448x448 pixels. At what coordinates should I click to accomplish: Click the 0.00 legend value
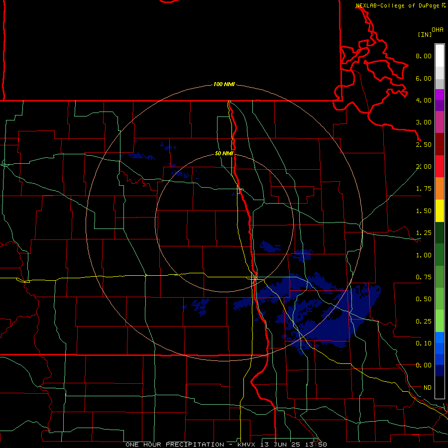click(x=424, y=365)
